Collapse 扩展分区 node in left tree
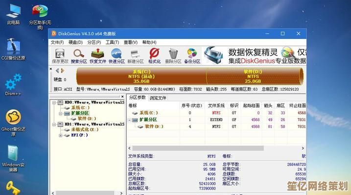 click(x=60, y=114)
